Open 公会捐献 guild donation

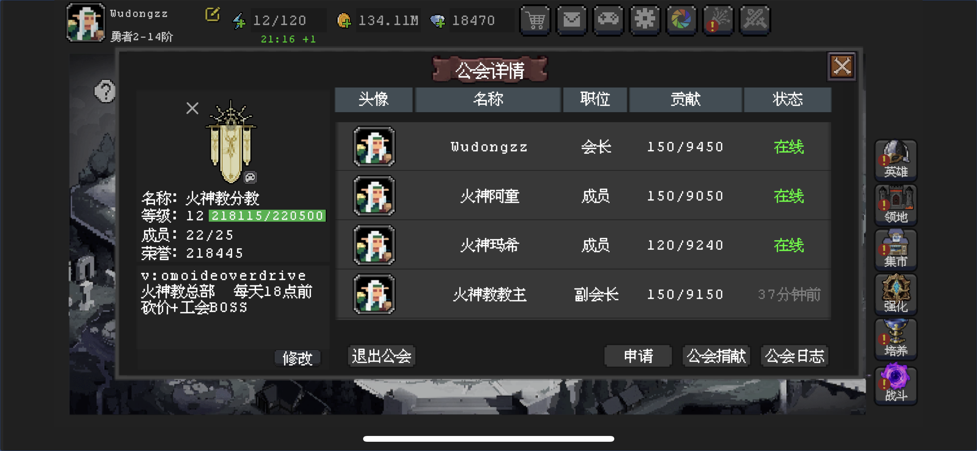click(x=716, y=356)
